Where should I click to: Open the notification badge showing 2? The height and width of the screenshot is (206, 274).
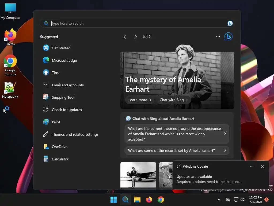[x=267, y=200]
